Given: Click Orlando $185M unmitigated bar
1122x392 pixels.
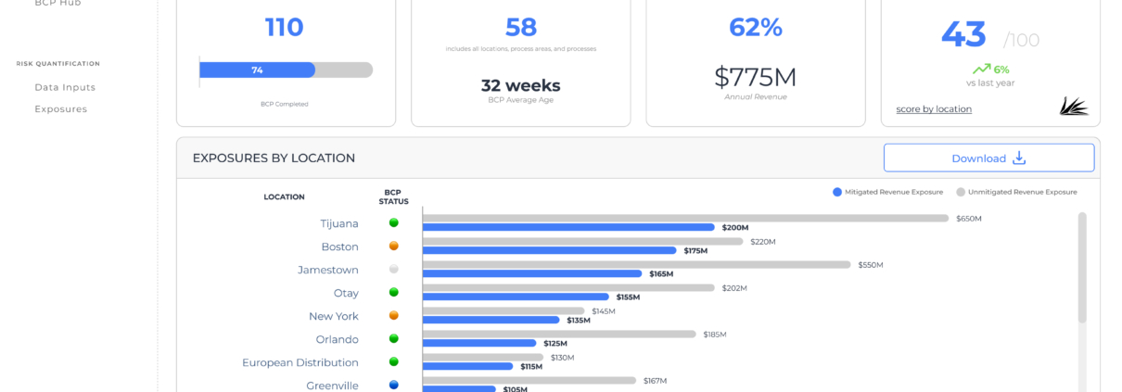Looking at the screenshot, I should click(559, 335).
